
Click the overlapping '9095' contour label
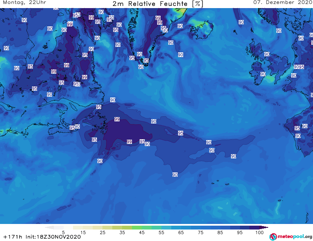299,67
